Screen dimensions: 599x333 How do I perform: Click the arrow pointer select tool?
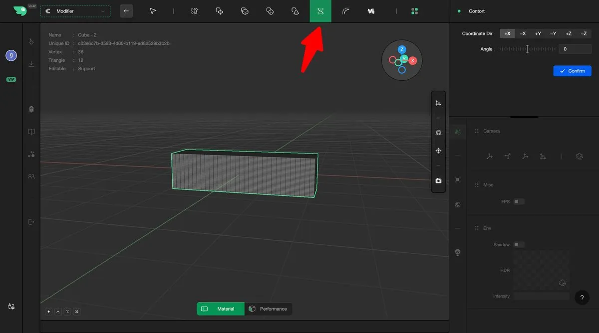pyautogui.click(x=153, y=11)
